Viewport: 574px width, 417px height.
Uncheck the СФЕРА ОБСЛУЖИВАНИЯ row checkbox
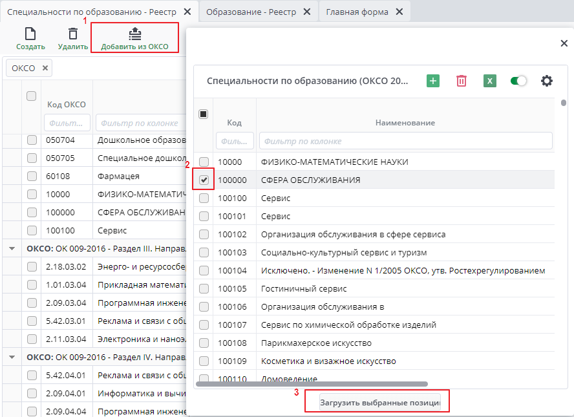204,180
